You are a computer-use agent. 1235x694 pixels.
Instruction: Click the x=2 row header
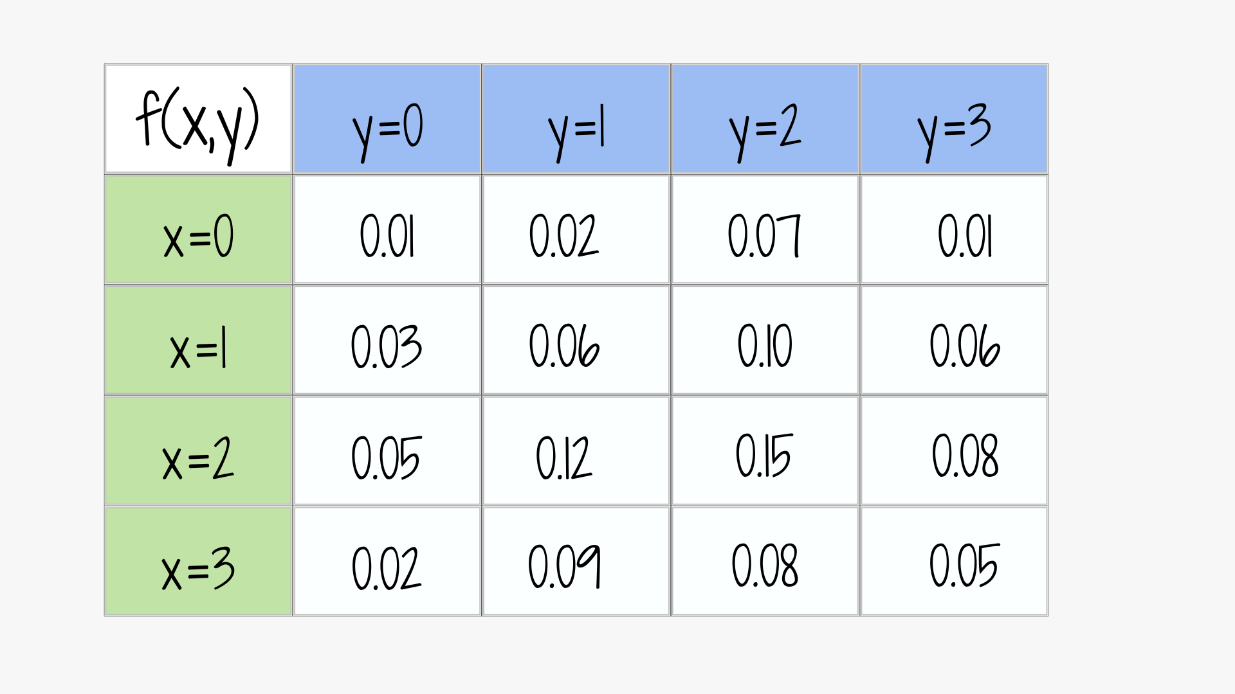(x=198, y=451)
